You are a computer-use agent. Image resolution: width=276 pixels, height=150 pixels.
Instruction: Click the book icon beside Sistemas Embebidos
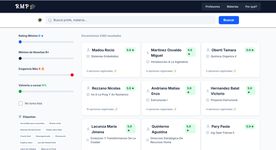point(88,56)
